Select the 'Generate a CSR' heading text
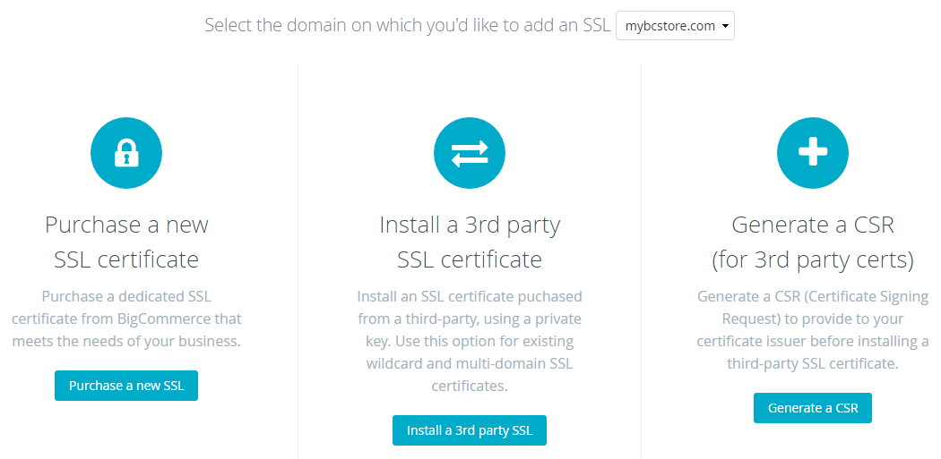The image size is (941, 459). click(x=813, y=225)
